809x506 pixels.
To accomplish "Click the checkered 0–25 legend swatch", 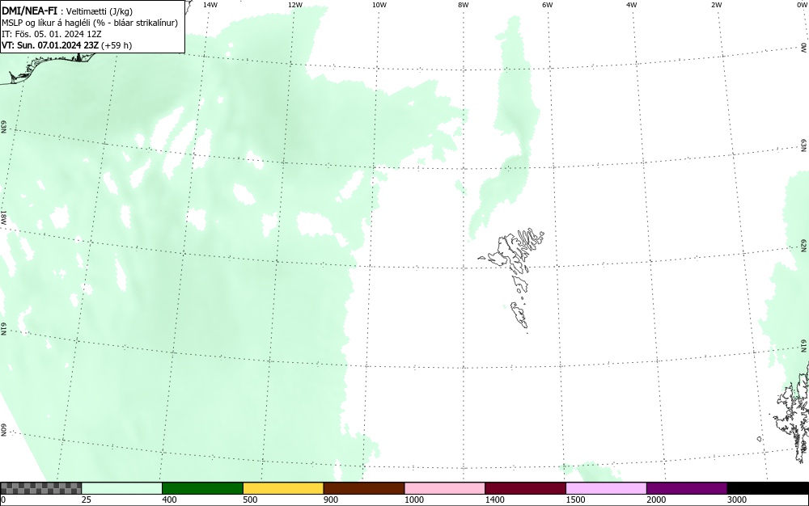I will coord(40,488).
